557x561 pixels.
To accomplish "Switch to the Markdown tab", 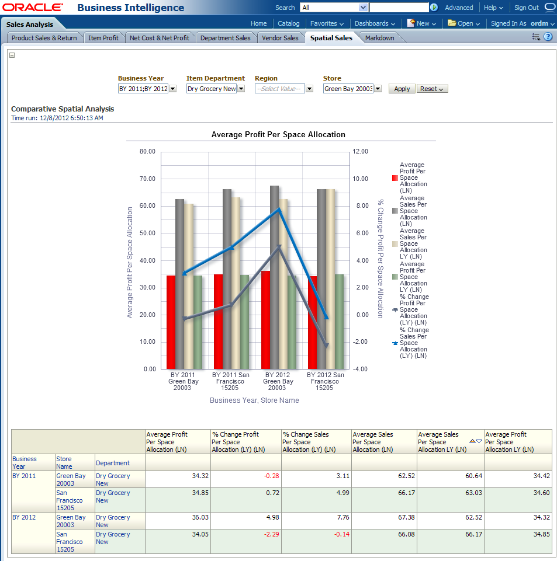I will [x=379, y=38].
